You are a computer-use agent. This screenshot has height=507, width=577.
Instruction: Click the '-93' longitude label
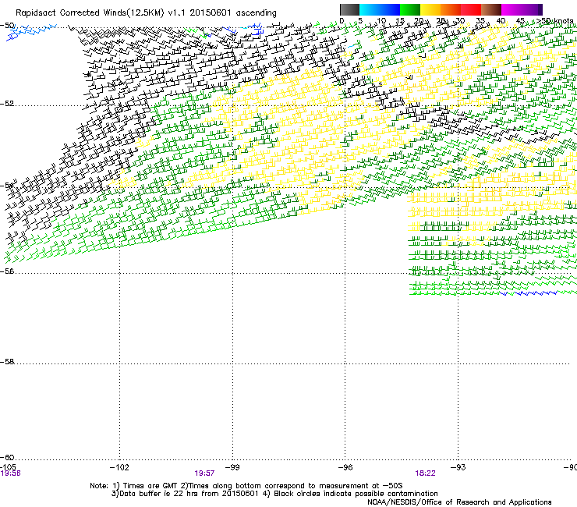pos(458,467)
